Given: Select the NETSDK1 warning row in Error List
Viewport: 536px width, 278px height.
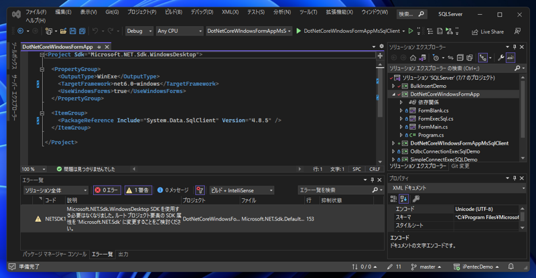Looking at the screenshot, I should tap(202, 219).
